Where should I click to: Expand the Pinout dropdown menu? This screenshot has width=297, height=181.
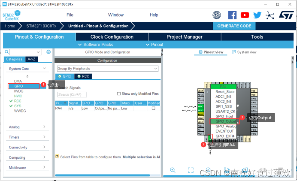coord(155,45)
